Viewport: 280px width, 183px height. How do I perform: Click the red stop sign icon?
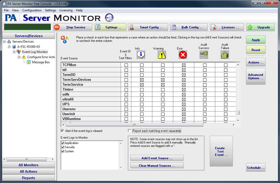57,27
